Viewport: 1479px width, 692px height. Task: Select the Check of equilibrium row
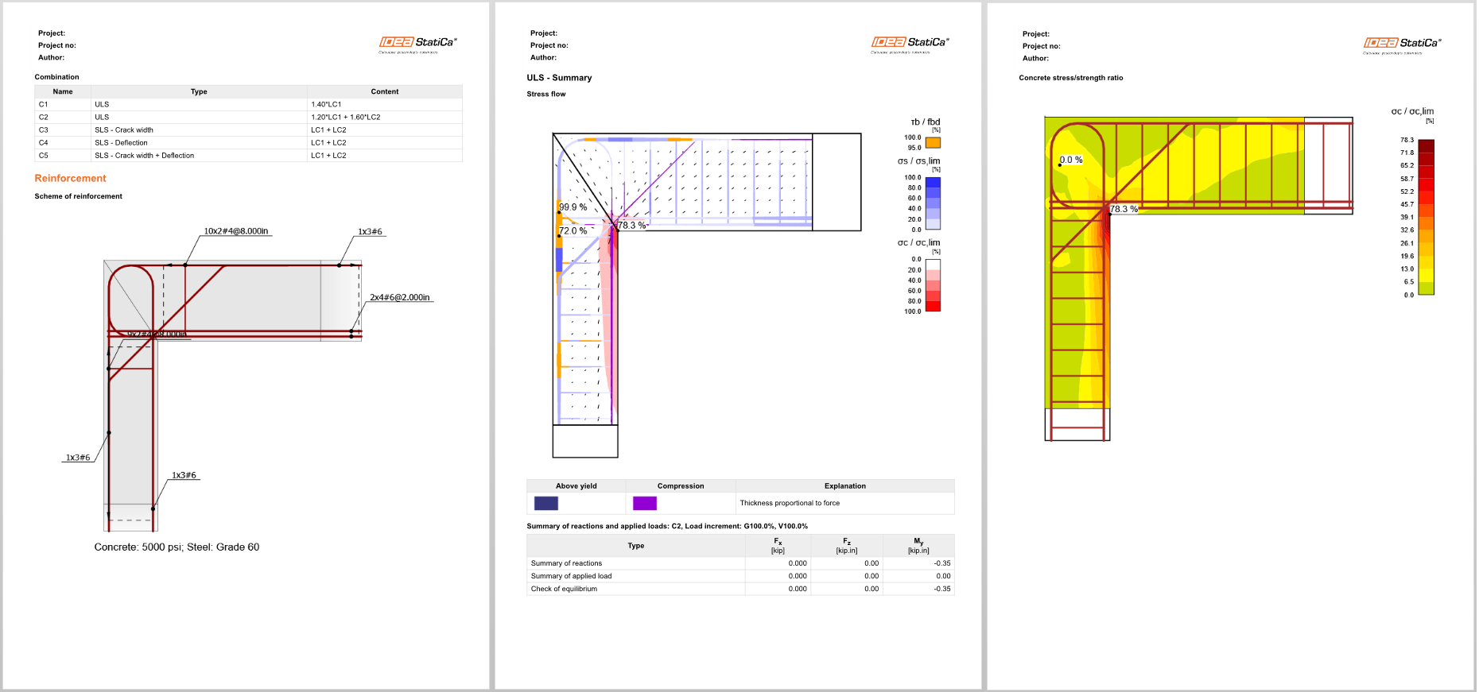point(739,589)
